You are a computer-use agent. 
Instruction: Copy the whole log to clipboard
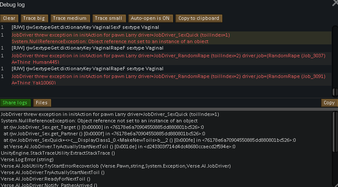(x=198, y=18)
